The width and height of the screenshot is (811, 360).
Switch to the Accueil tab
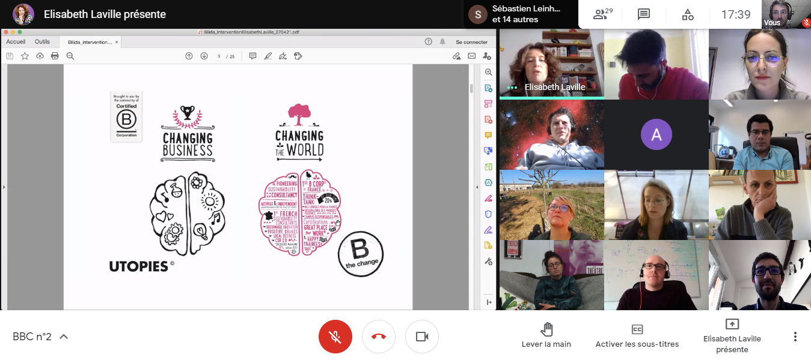click(16, 42)
